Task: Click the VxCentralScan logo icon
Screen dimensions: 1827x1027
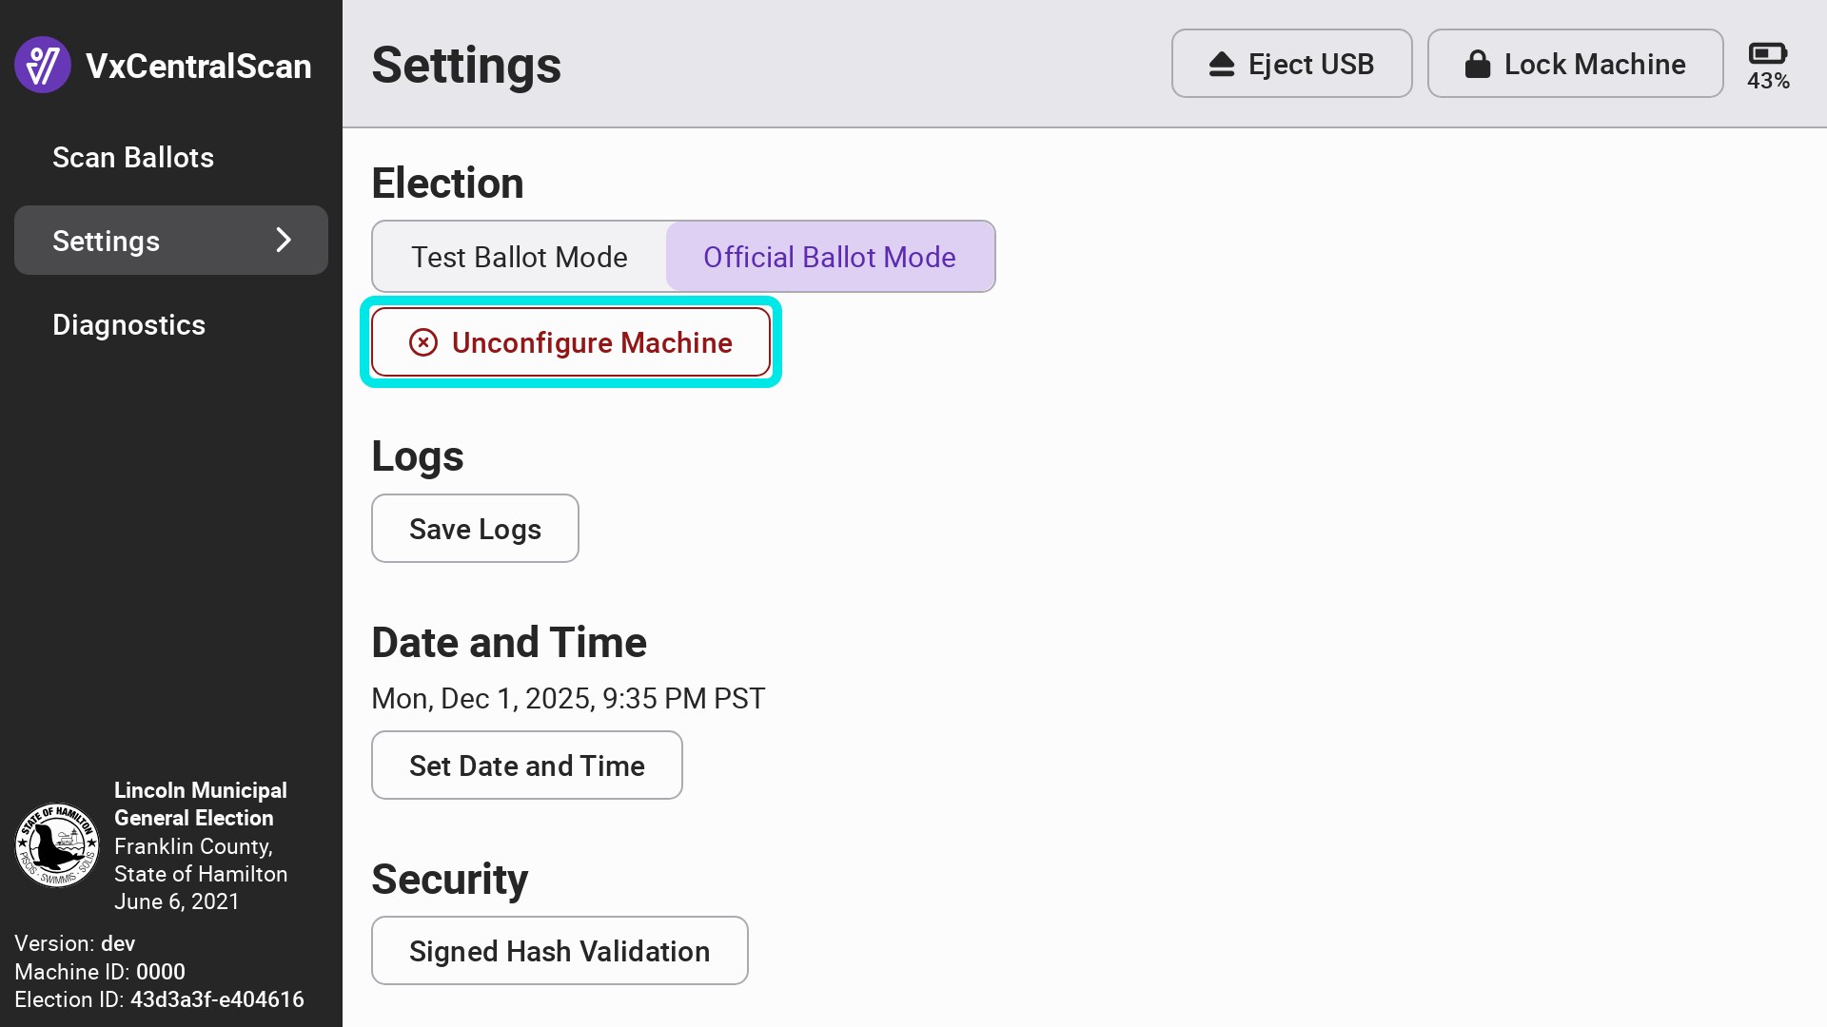Action: pos(43,65)
